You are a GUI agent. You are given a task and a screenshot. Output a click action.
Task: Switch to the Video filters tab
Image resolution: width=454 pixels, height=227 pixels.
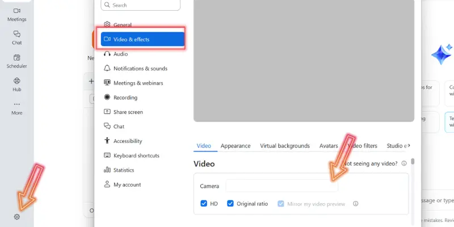(363, 146)
